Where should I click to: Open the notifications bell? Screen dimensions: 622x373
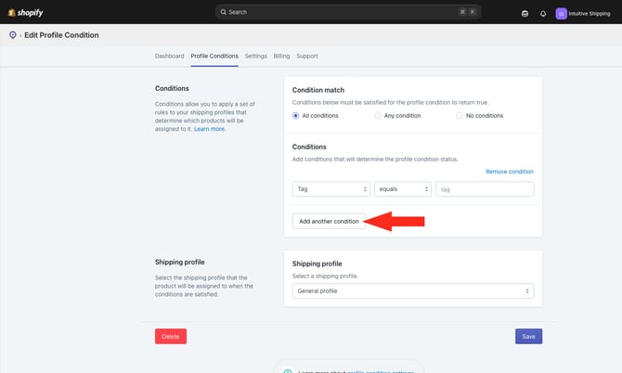coord(543,14)
